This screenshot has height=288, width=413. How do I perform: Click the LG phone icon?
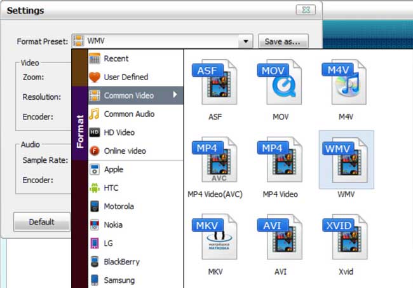point(95,243)
